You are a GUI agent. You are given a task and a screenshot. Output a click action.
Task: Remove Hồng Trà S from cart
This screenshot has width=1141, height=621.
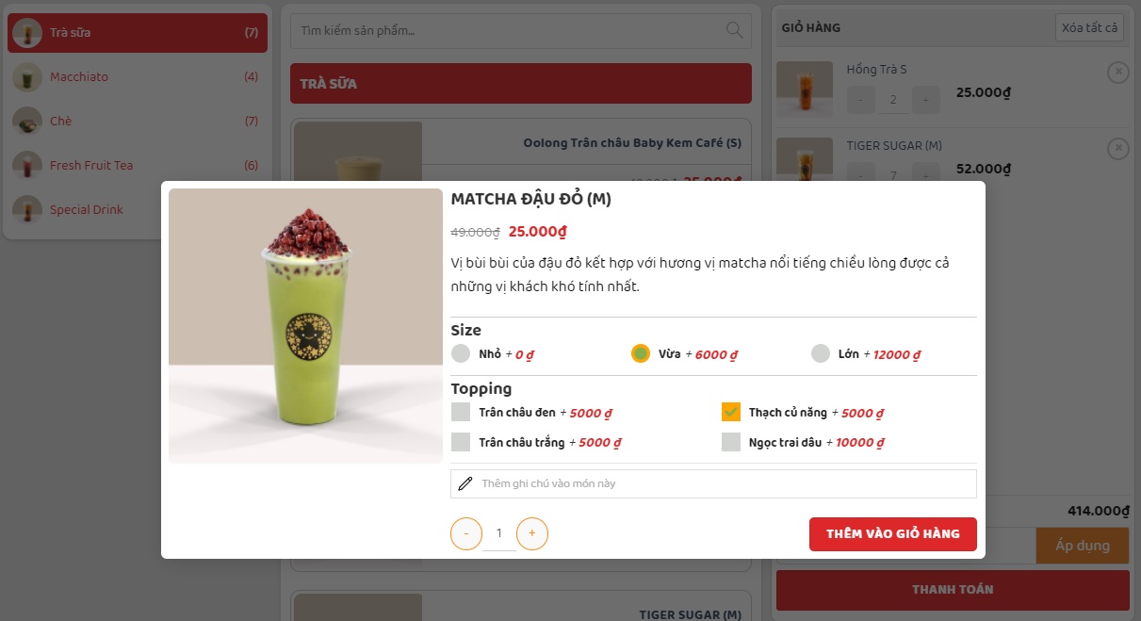click(x=1117, y=73)
